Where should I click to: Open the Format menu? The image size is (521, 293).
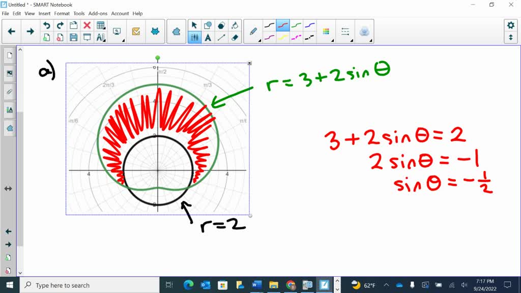[x=62, y=13]
